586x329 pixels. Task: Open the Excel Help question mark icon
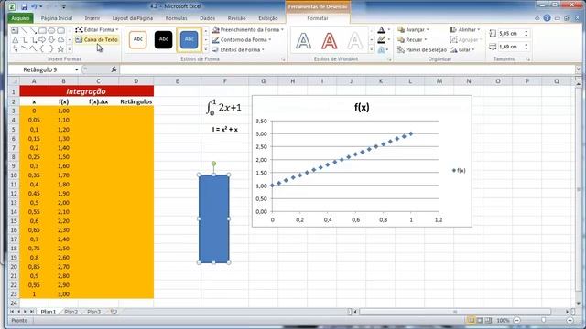click(x=548, y=18)
